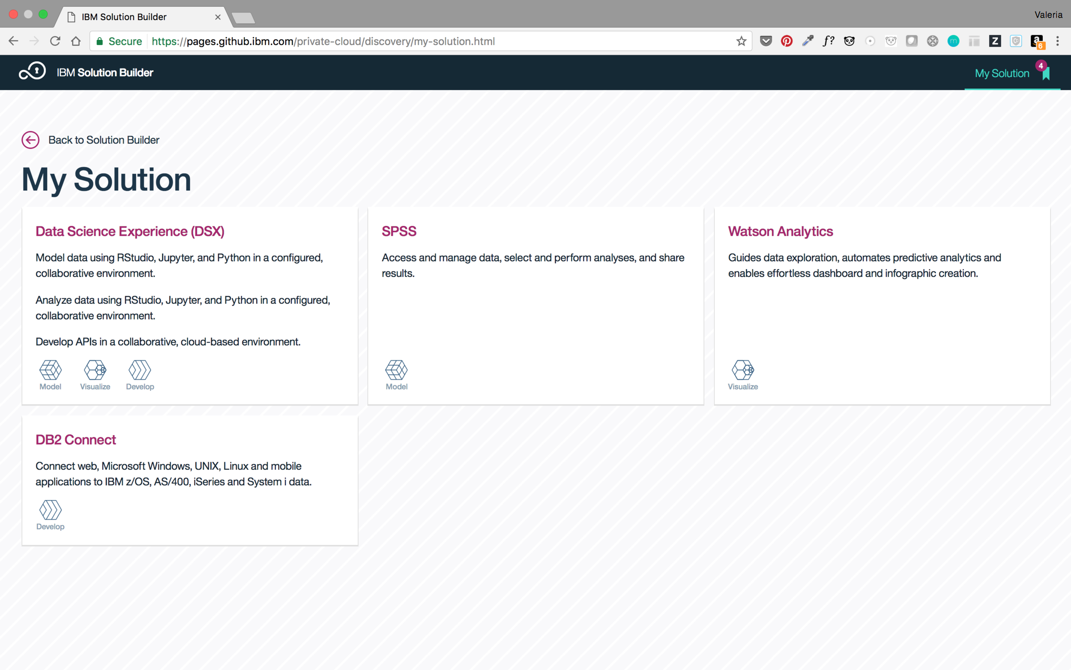This screenshot has height=670, width=1071.
Task: Open Chrome's three-dot menu
Action: click(x=1057, y=41)
